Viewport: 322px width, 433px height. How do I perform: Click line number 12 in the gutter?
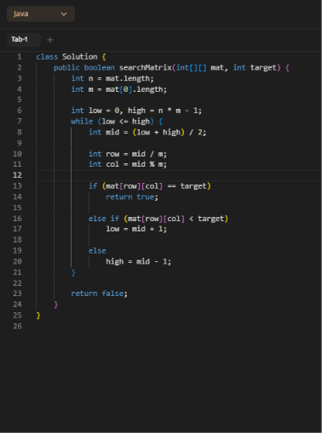click(x=17, y=175)
